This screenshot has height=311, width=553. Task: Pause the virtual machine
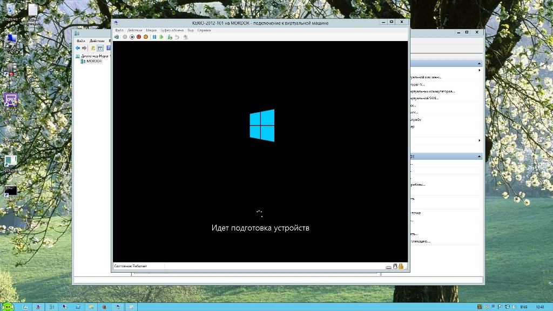click(154, 37)
